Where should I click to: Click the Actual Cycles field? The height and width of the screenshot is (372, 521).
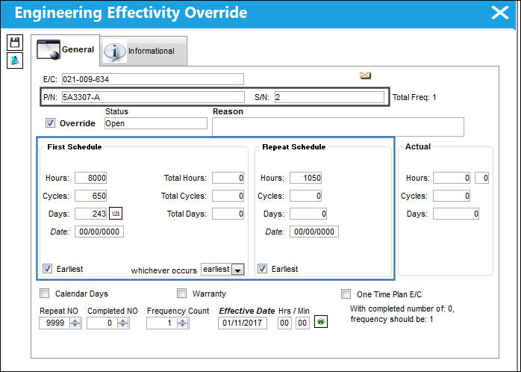tap(452, 196)
